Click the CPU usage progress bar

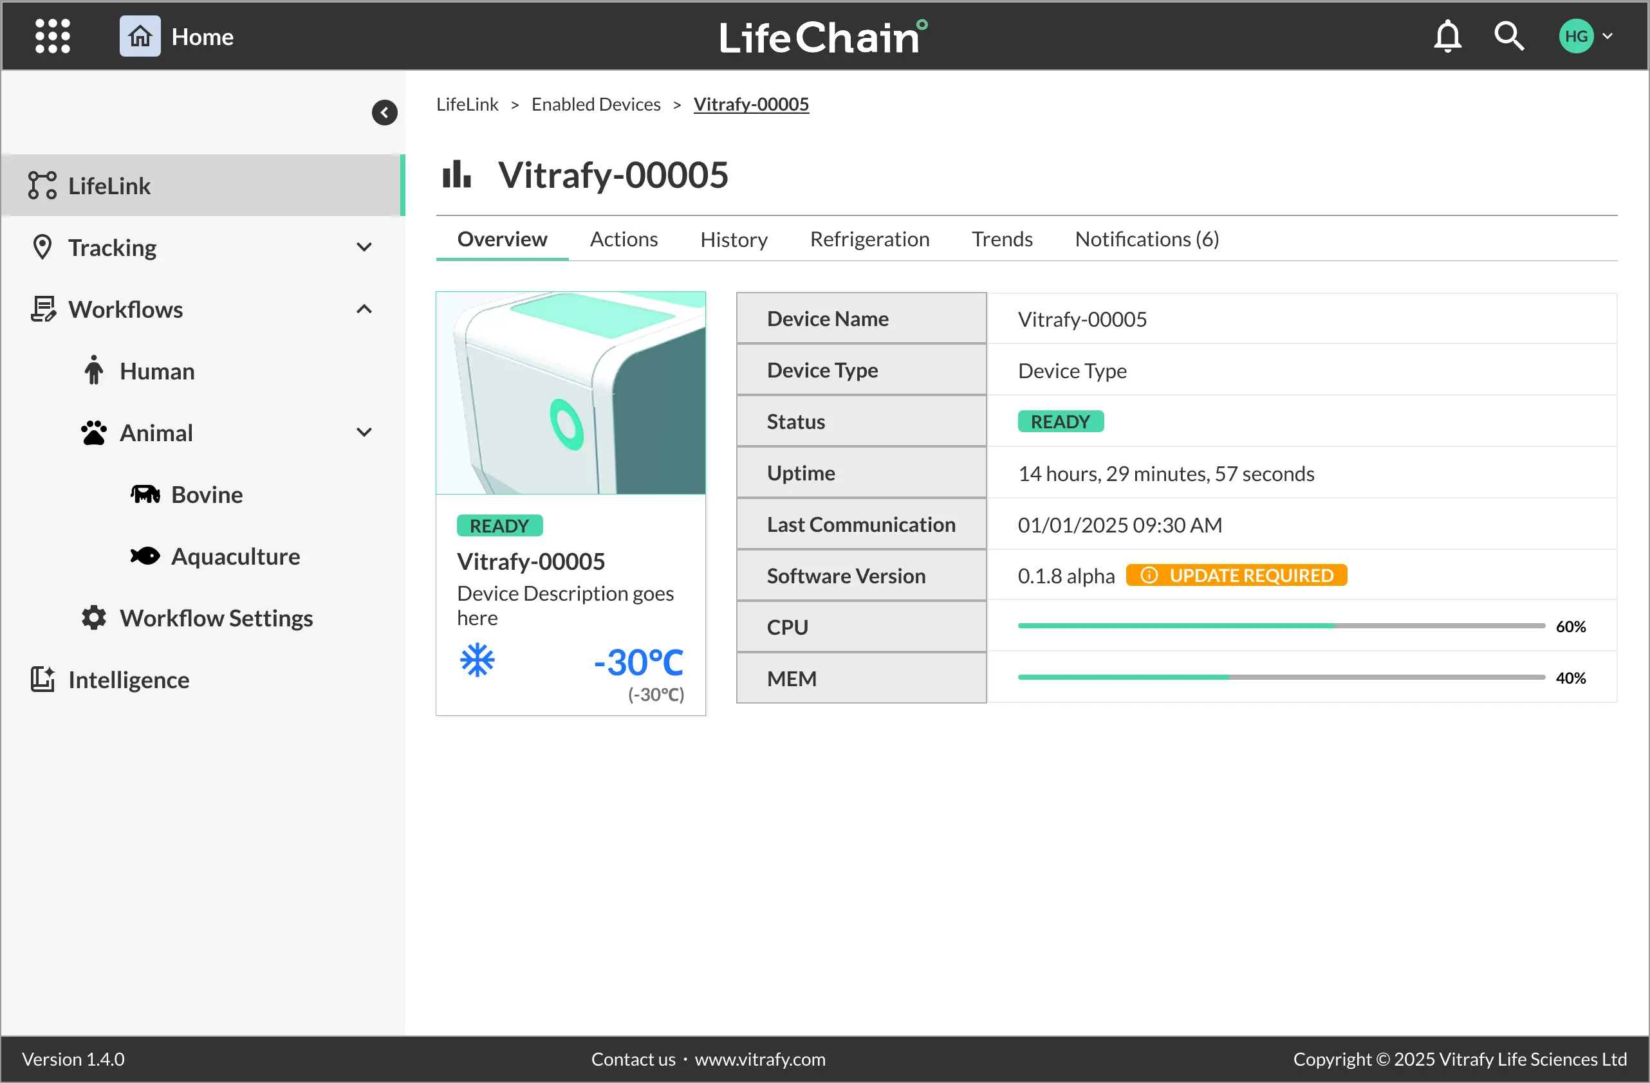(x=1282, y=626)
